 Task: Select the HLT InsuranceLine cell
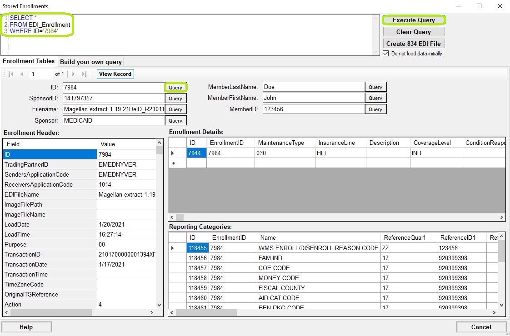(340, 153)
